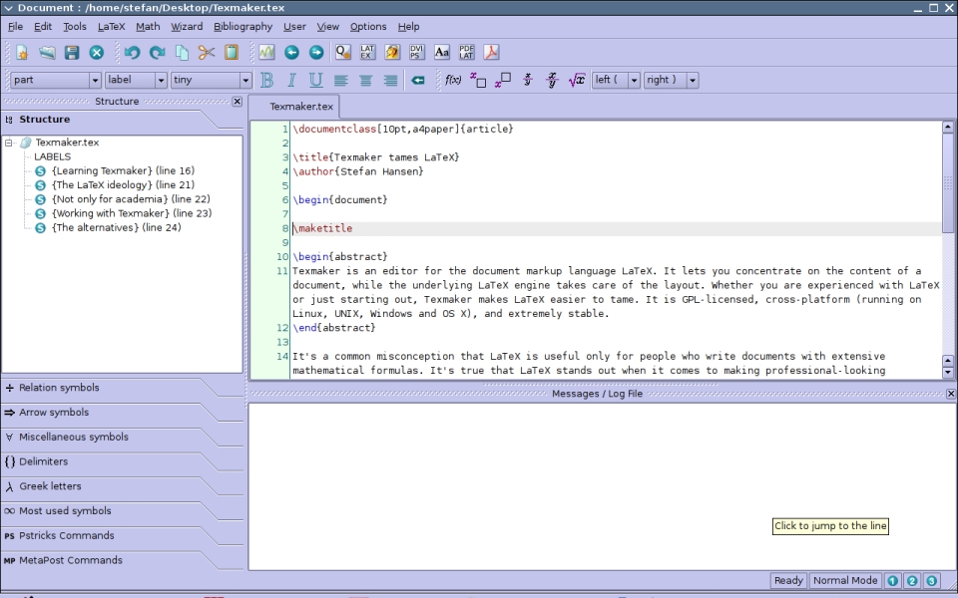This screenshot has height=598, width=958.
Task: Toggle Bold text formatting
Action: pos(267,80)
